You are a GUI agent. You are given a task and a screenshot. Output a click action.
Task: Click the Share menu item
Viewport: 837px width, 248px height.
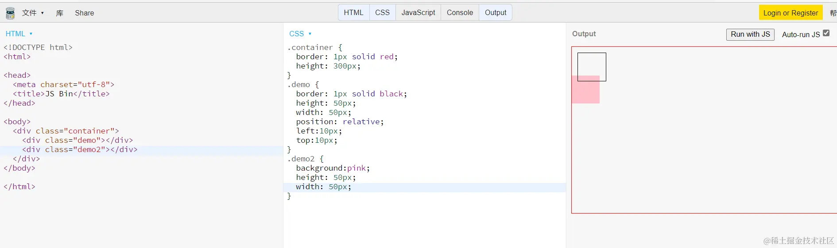click(x=84, y=13)
